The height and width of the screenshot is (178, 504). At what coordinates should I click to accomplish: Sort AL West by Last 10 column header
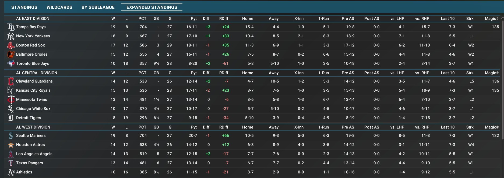pos(447,127)
